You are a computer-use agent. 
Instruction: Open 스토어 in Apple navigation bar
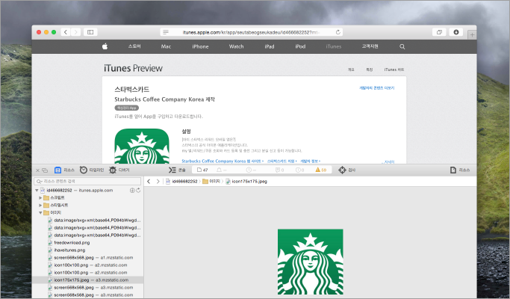[134, 46]
